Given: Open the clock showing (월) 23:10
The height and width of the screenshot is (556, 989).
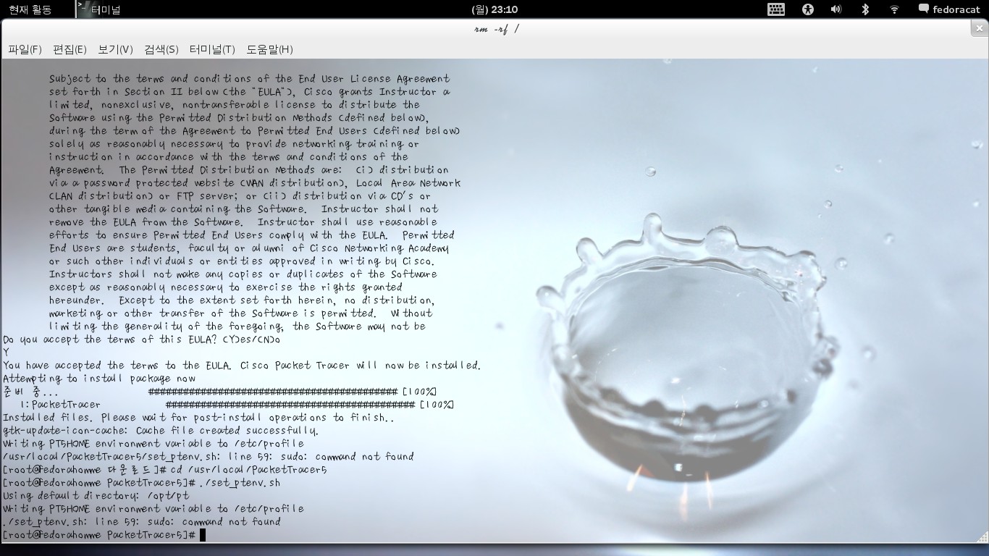Looking at the screenshot, I should [494, 9].
